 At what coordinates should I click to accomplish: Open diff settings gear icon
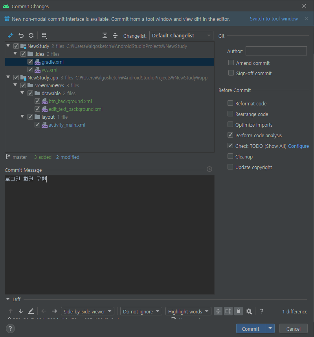[x=249, y=311]
